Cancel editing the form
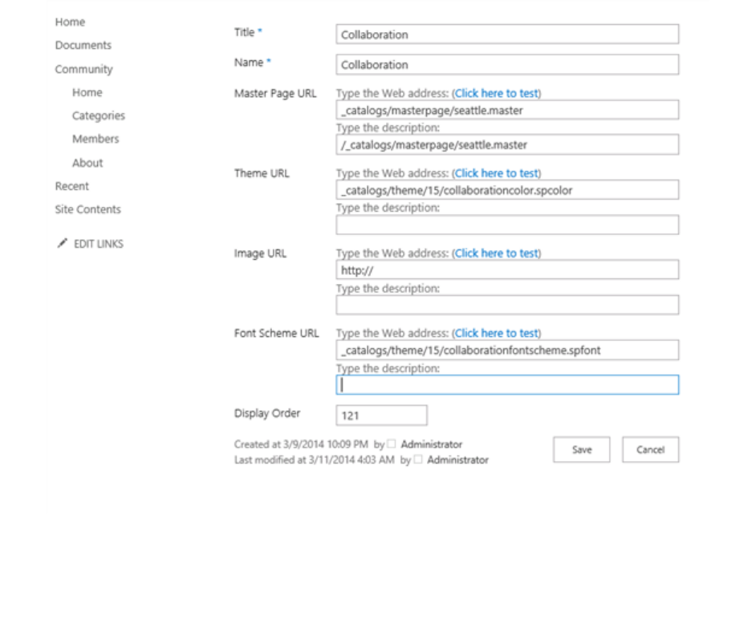 click(x=650, y=450)
